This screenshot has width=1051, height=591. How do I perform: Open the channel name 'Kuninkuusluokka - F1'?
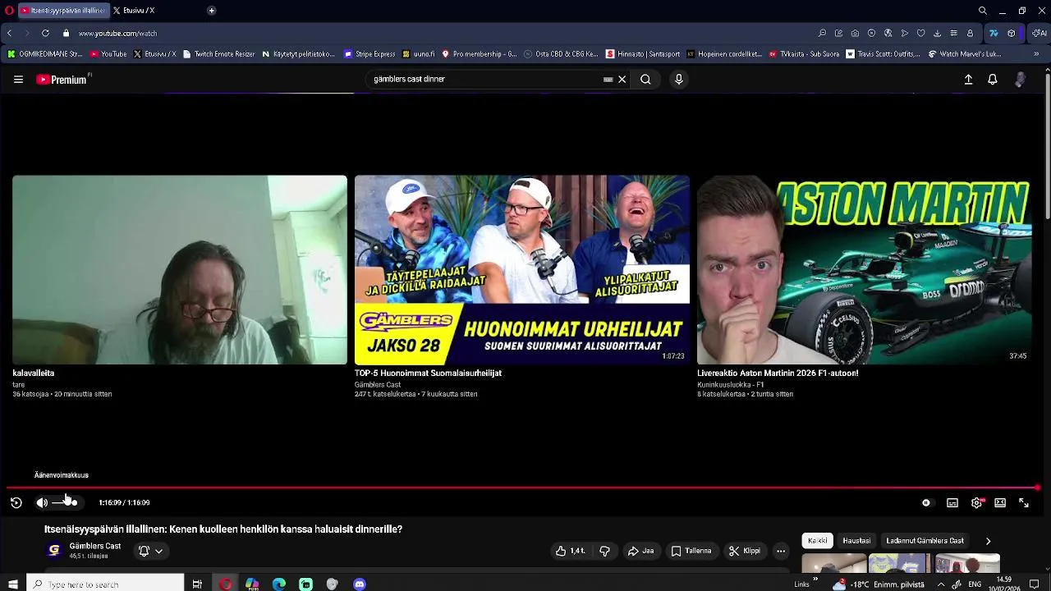(731, 384)
